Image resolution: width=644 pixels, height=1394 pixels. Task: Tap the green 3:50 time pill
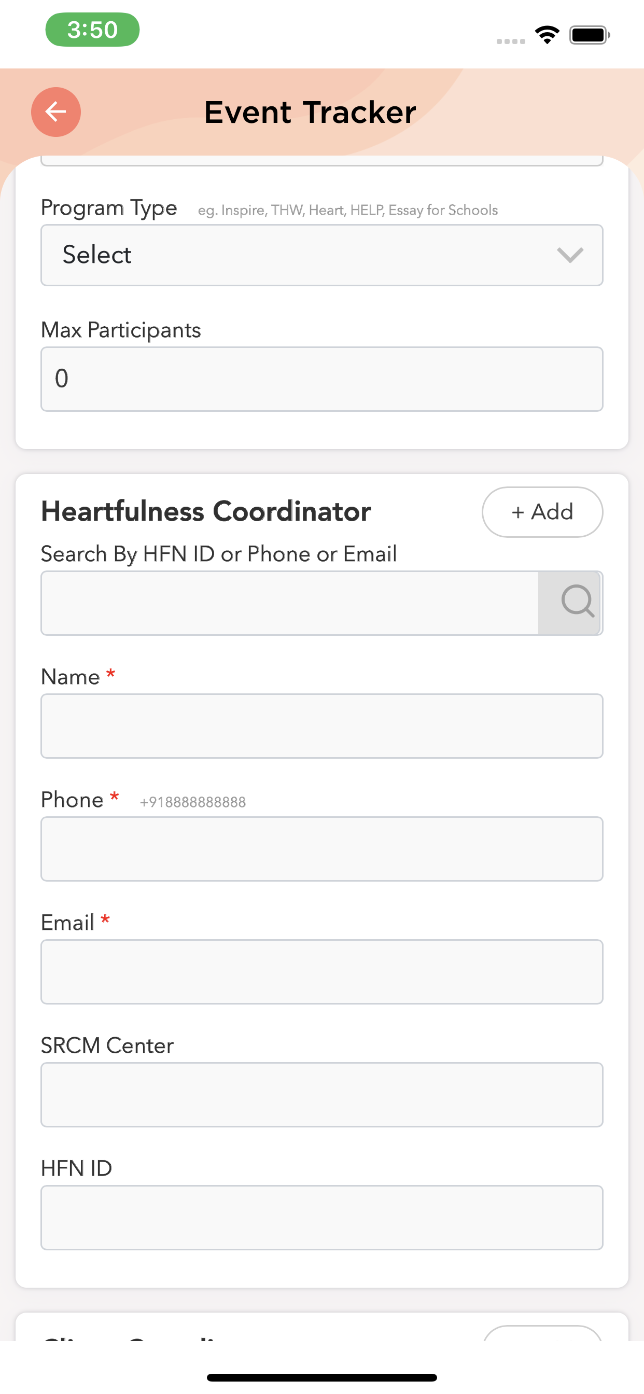92,30
